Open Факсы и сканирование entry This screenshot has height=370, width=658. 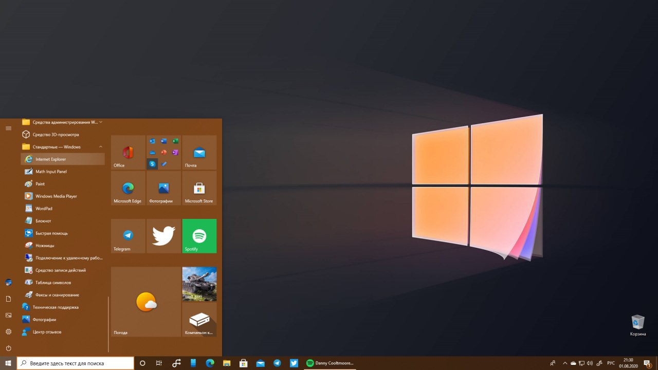click(x=63, y=295)
